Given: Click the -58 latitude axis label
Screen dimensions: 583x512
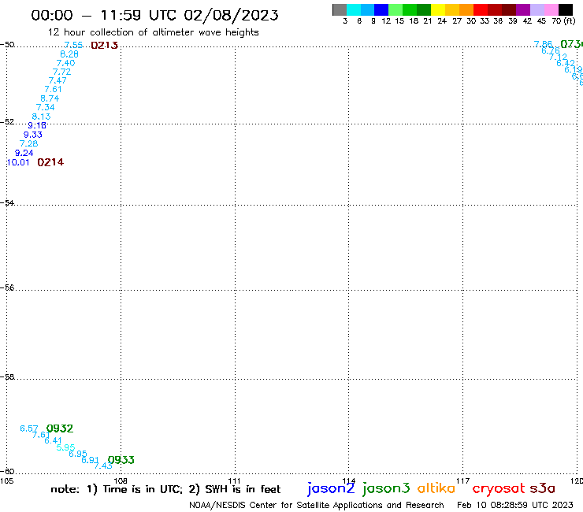Looking at the screenshot, I should pyautogui.click(x=7, y=377).
